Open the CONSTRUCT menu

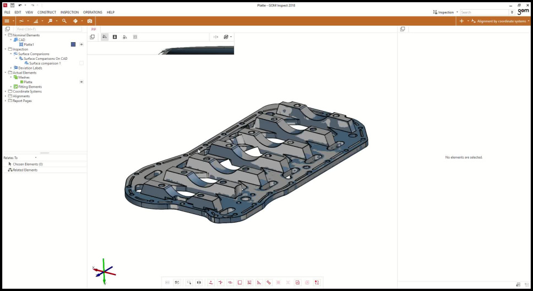click(46, 12)
